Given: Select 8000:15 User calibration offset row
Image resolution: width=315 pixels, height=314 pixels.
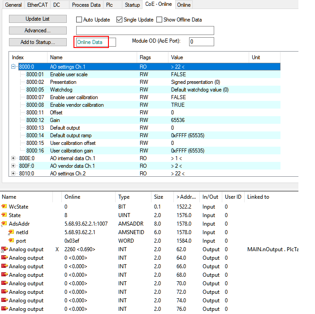Looking at the screenshot, I should click(153, 143).
